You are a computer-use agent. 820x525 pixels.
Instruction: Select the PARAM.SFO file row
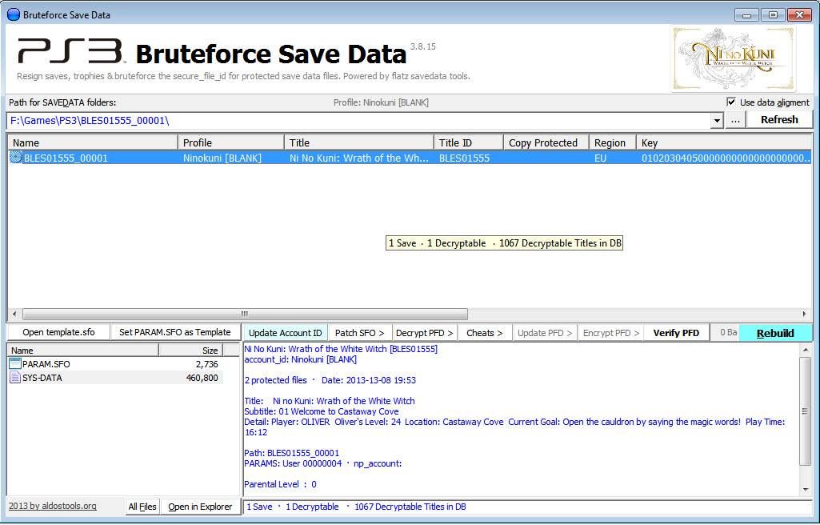[116, 364]
